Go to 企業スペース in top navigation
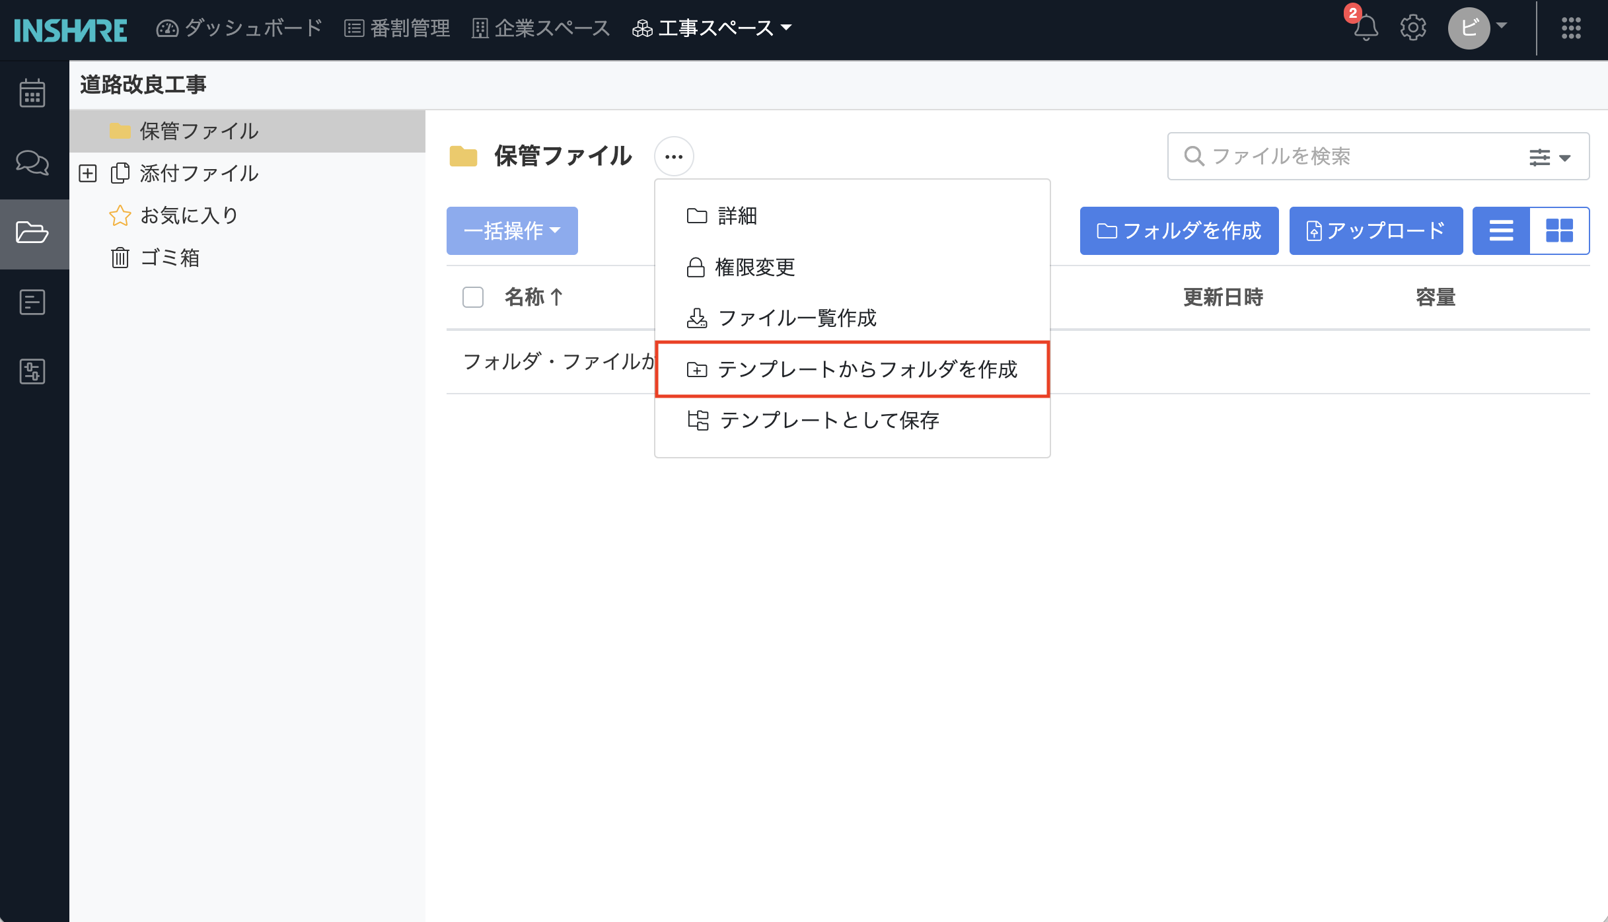The image size is (1608, 922). 540,28
